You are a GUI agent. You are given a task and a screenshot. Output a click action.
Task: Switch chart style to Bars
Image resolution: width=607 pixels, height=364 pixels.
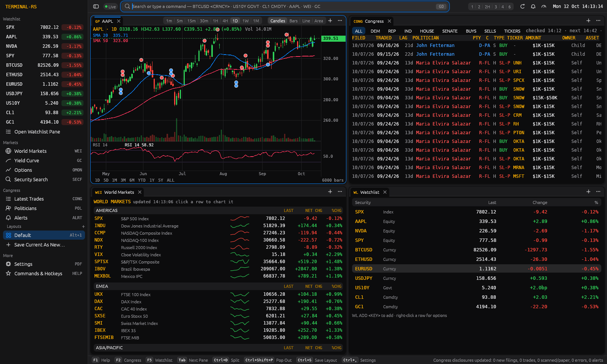294,21
